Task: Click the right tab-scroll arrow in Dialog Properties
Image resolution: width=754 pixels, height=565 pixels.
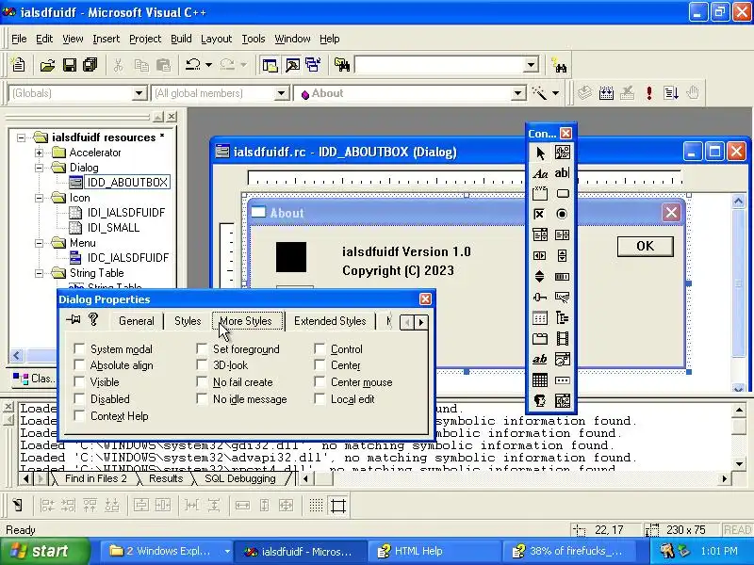Action: point(420,322)
